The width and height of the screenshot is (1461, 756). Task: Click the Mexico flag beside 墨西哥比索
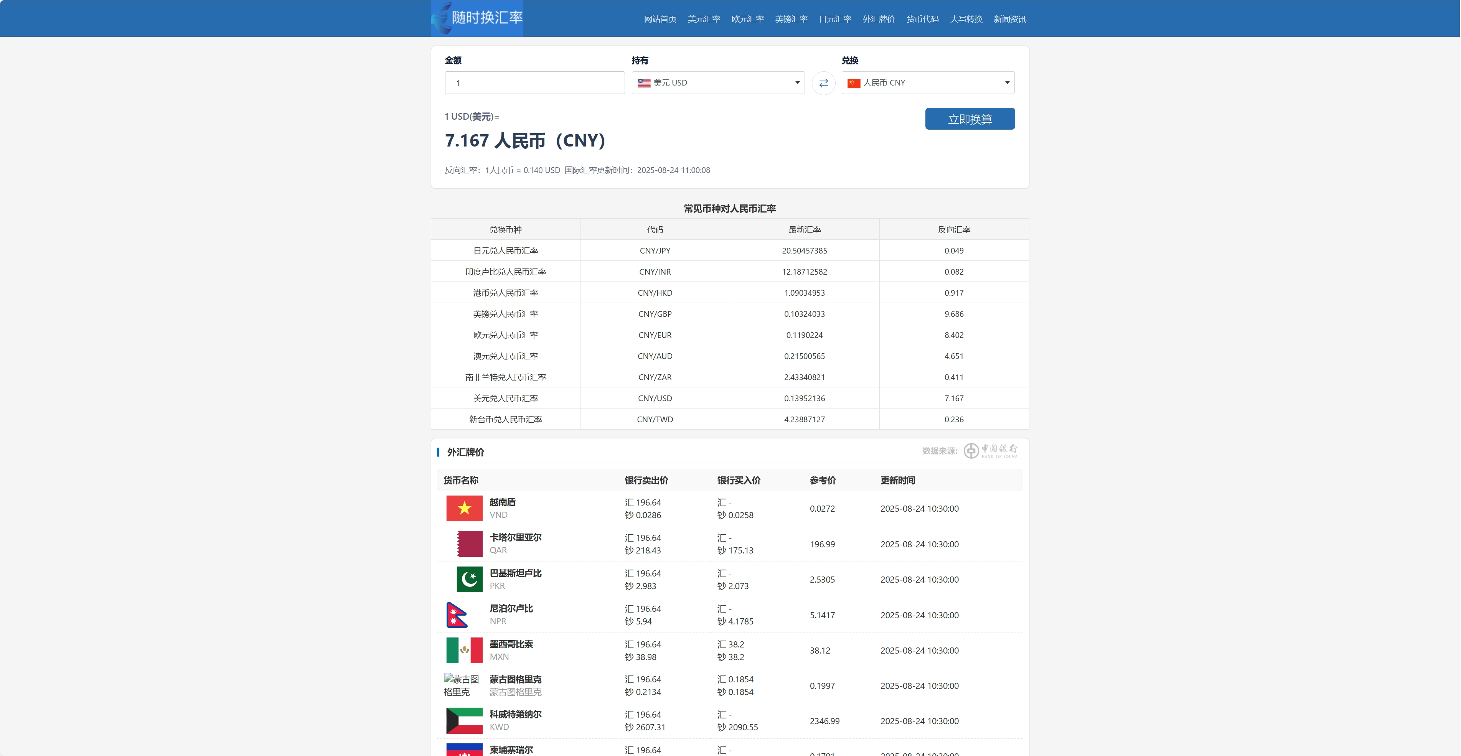click(464, 650)
